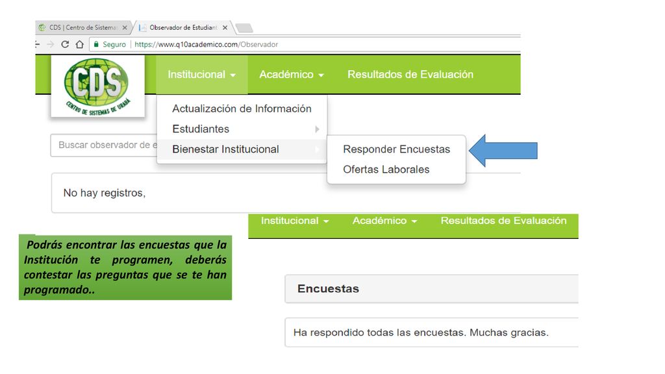Click the 'Seguro' label in address bar

point(114,44)
